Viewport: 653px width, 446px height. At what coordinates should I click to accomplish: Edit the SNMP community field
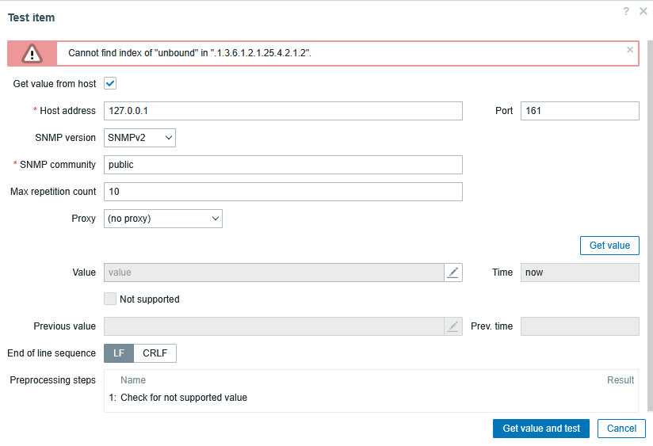283,165
